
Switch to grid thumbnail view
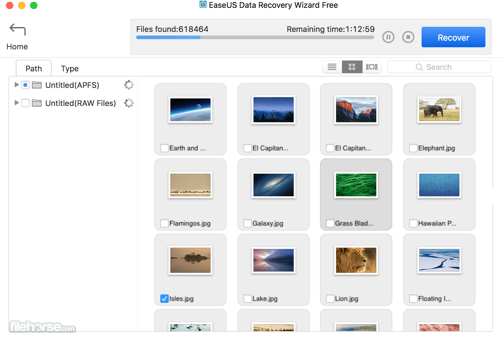[352, 67]
